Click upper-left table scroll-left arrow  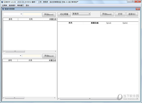click(x=4, y=51)
